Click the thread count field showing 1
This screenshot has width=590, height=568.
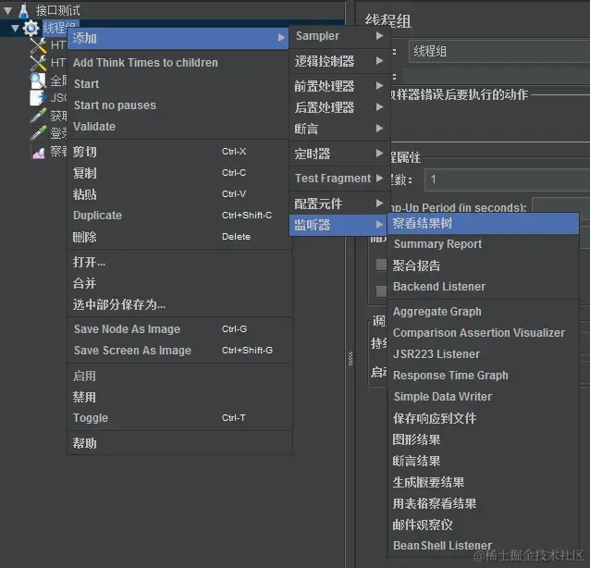click(507, 179)
